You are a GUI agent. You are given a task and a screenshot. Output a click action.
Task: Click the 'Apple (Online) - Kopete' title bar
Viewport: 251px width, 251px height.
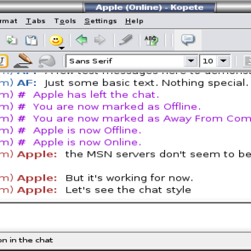pos(150,8)
